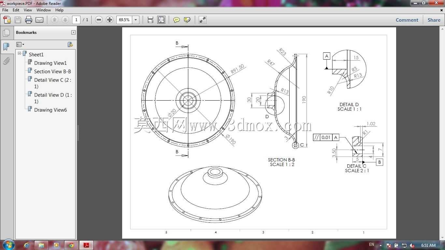The height and width of the screenshot is (250, 445).
Task: Click the zoom level field showing 69.5%
Action: 124,20
